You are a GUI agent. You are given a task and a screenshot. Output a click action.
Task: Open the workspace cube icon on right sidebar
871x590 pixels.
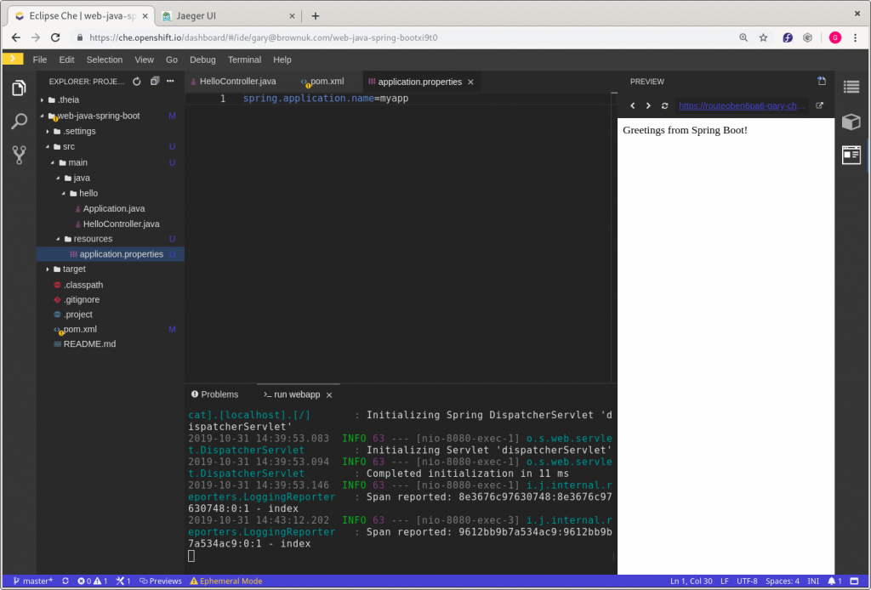point(851,122)
